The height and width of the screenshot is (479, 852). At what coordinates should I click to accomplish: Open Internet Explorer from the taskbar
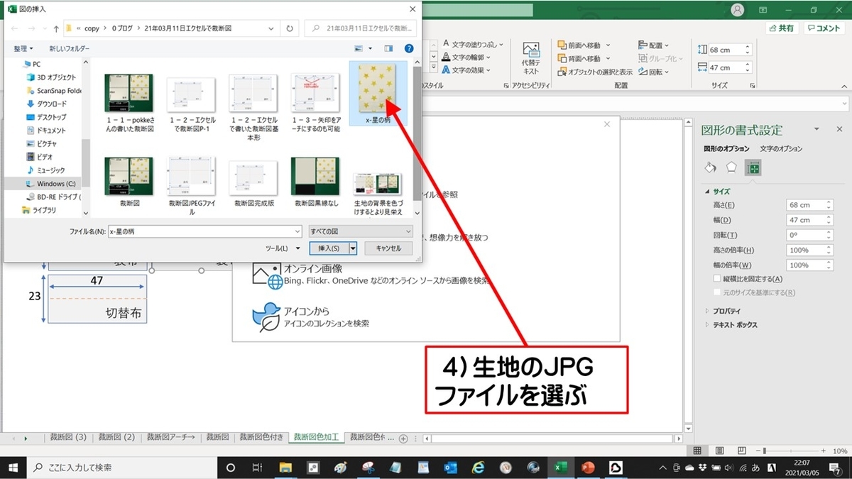coord(478,468)
